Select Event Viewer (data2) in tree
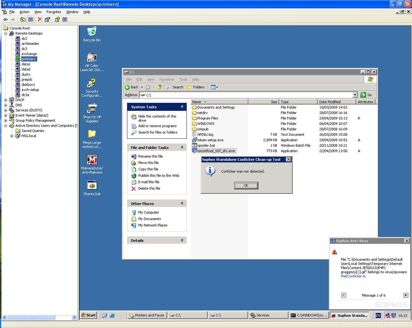The height and width of the screenshot is (328, 412). click(32, 115)
